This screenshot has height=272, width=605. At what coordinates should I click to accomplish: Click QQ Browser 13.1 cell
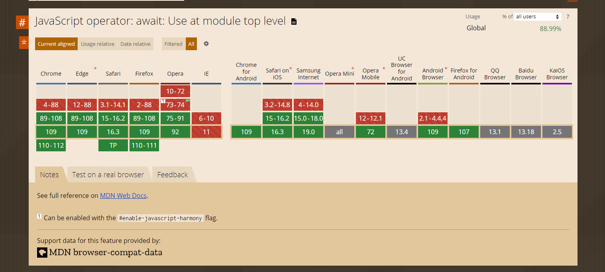495,132
